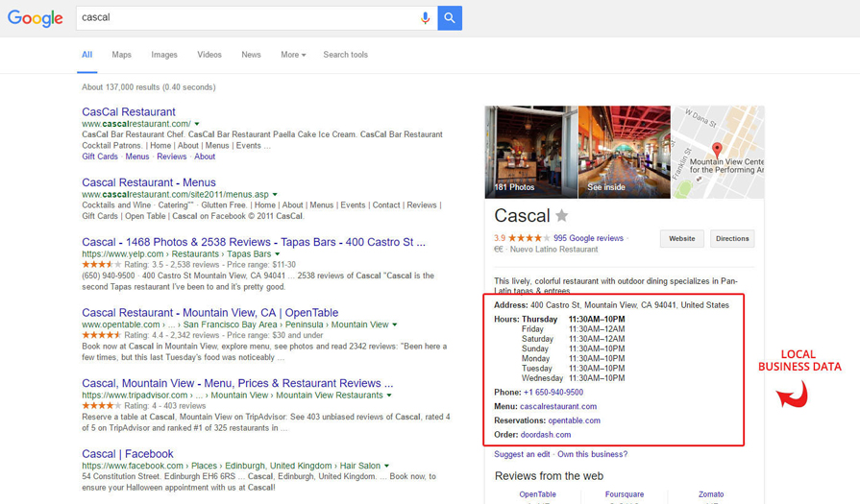Call phone number +1 650-940-9500

[553, 393]
